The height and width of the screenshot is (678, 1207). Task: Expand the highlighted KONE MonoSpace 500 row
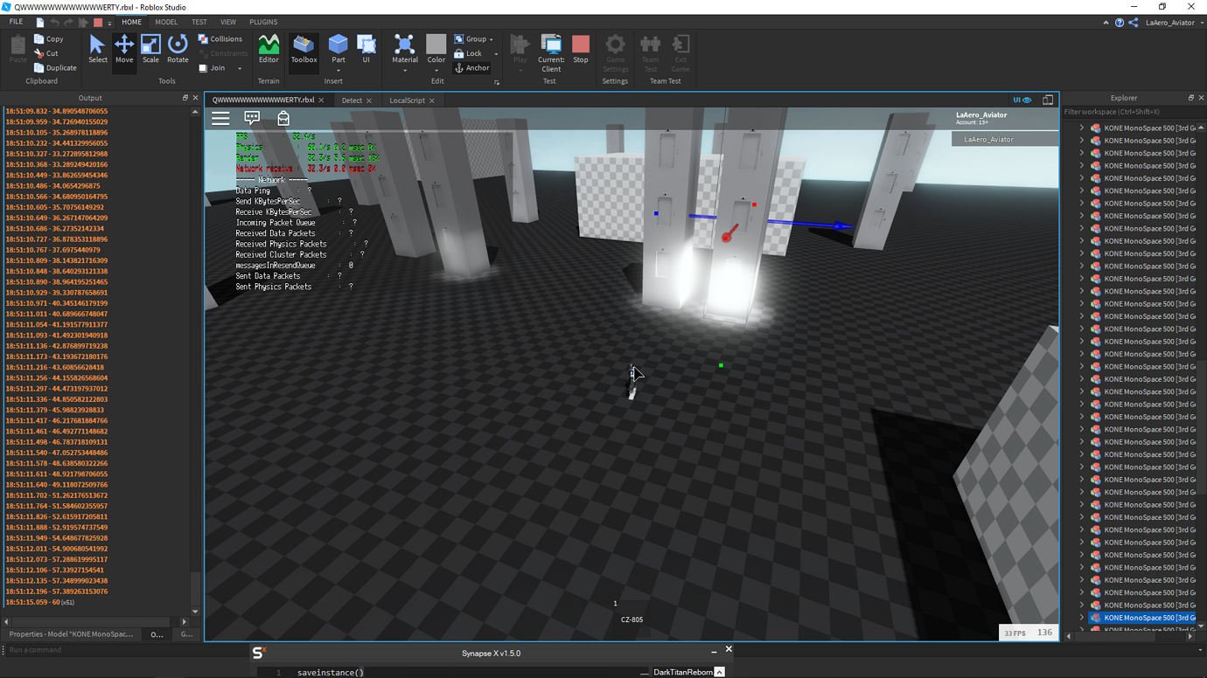pos(1082,618)
